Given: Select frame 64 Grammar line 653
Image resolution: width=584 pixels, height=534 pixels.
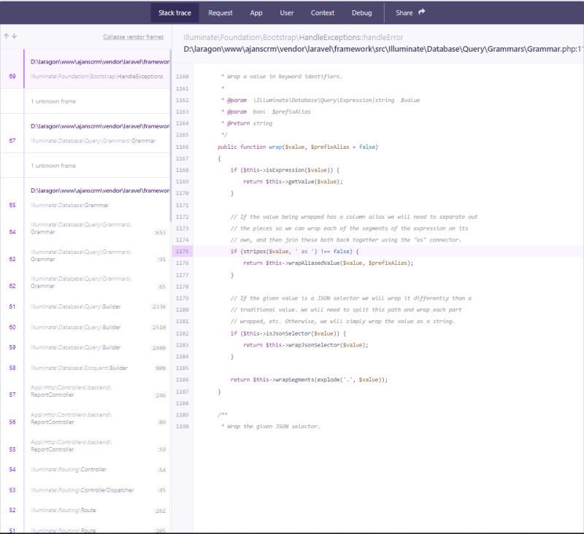Looking at the screenshot, I should (85, 228).
